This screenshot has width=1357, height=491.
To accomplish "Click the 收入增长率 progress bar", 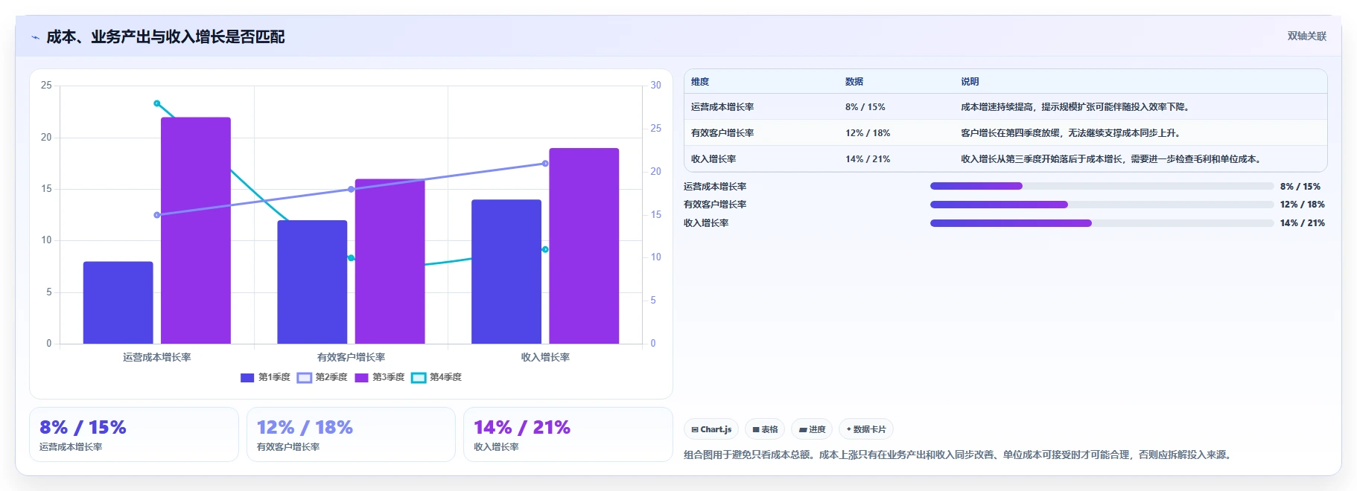I will 1102,223.
